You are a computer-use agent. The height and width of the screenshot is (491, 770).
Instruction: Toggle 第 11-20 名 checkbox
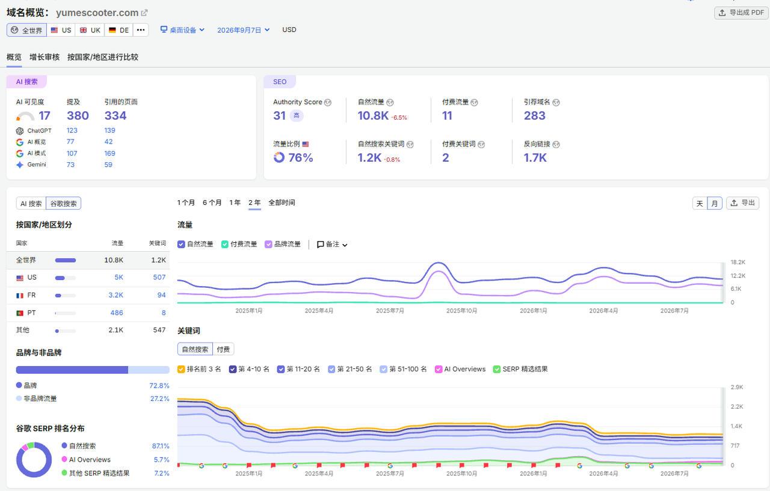[x=280, y=369]
